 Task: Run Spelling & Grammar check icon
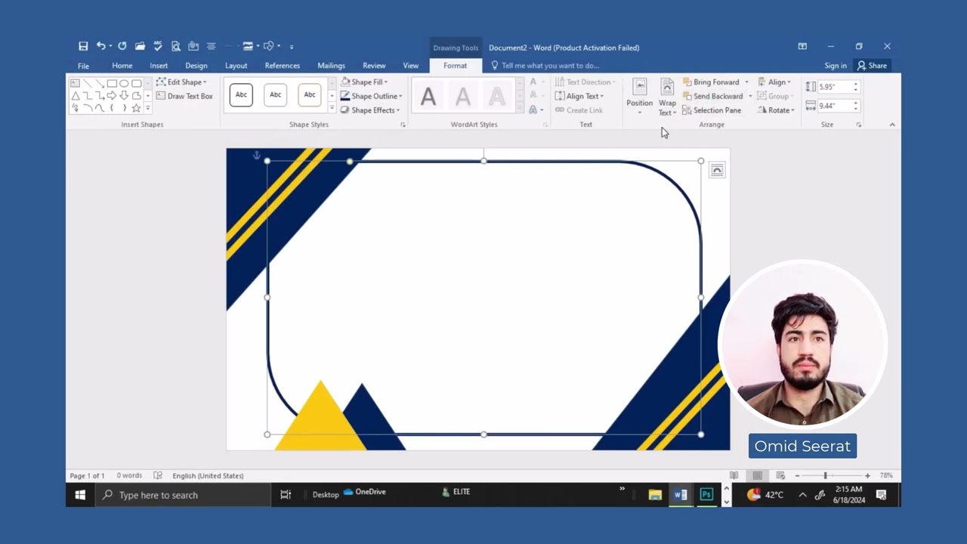158,47
